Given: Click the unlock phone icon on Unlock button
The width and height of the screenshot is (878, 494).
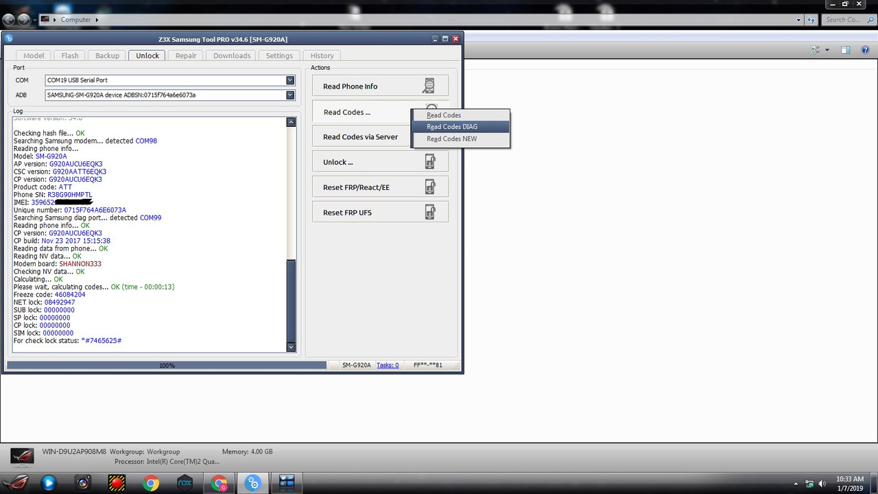Looking at the screenshot, I should (x=430, y=162).
